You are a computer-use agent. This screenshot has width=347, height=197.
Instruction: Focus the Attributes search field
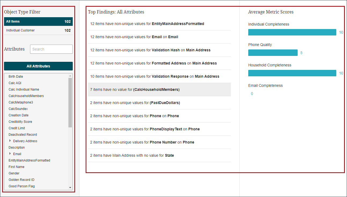click(x=51, y=49)
